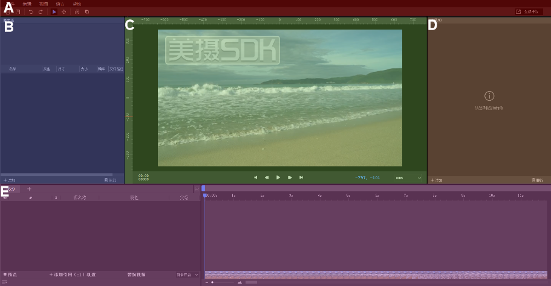
Task: Jump to the start of the preview
Action: click(255, 178)
